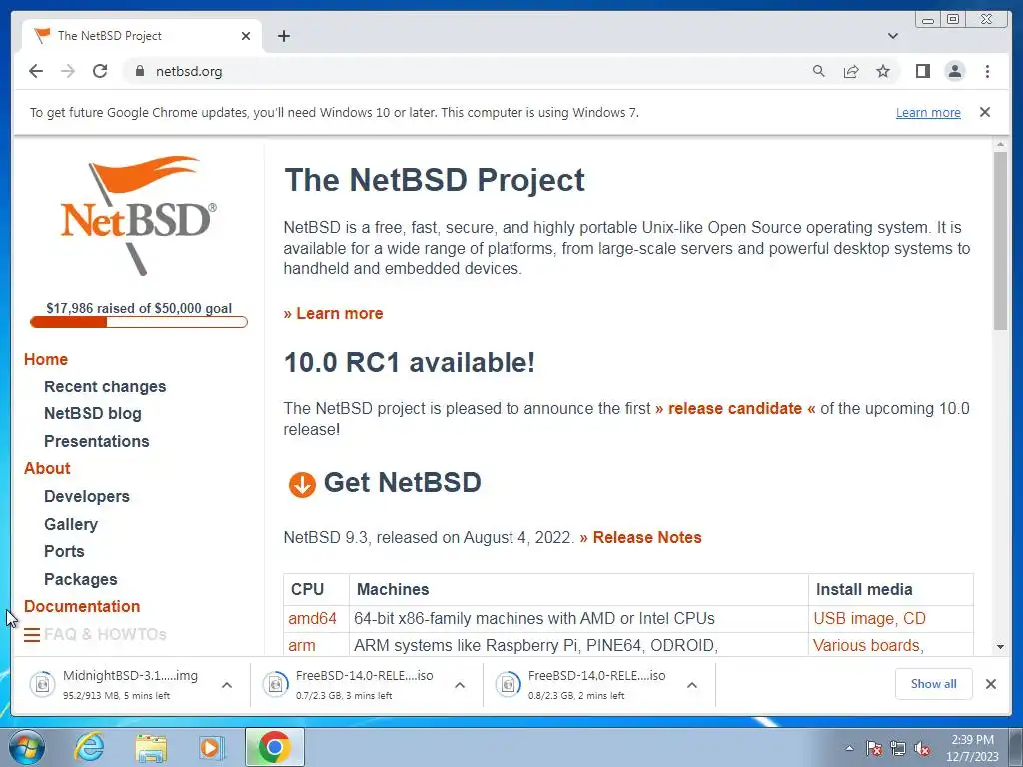
Task: Open the clock showing 2:39 PM
Action: (972, 748)
